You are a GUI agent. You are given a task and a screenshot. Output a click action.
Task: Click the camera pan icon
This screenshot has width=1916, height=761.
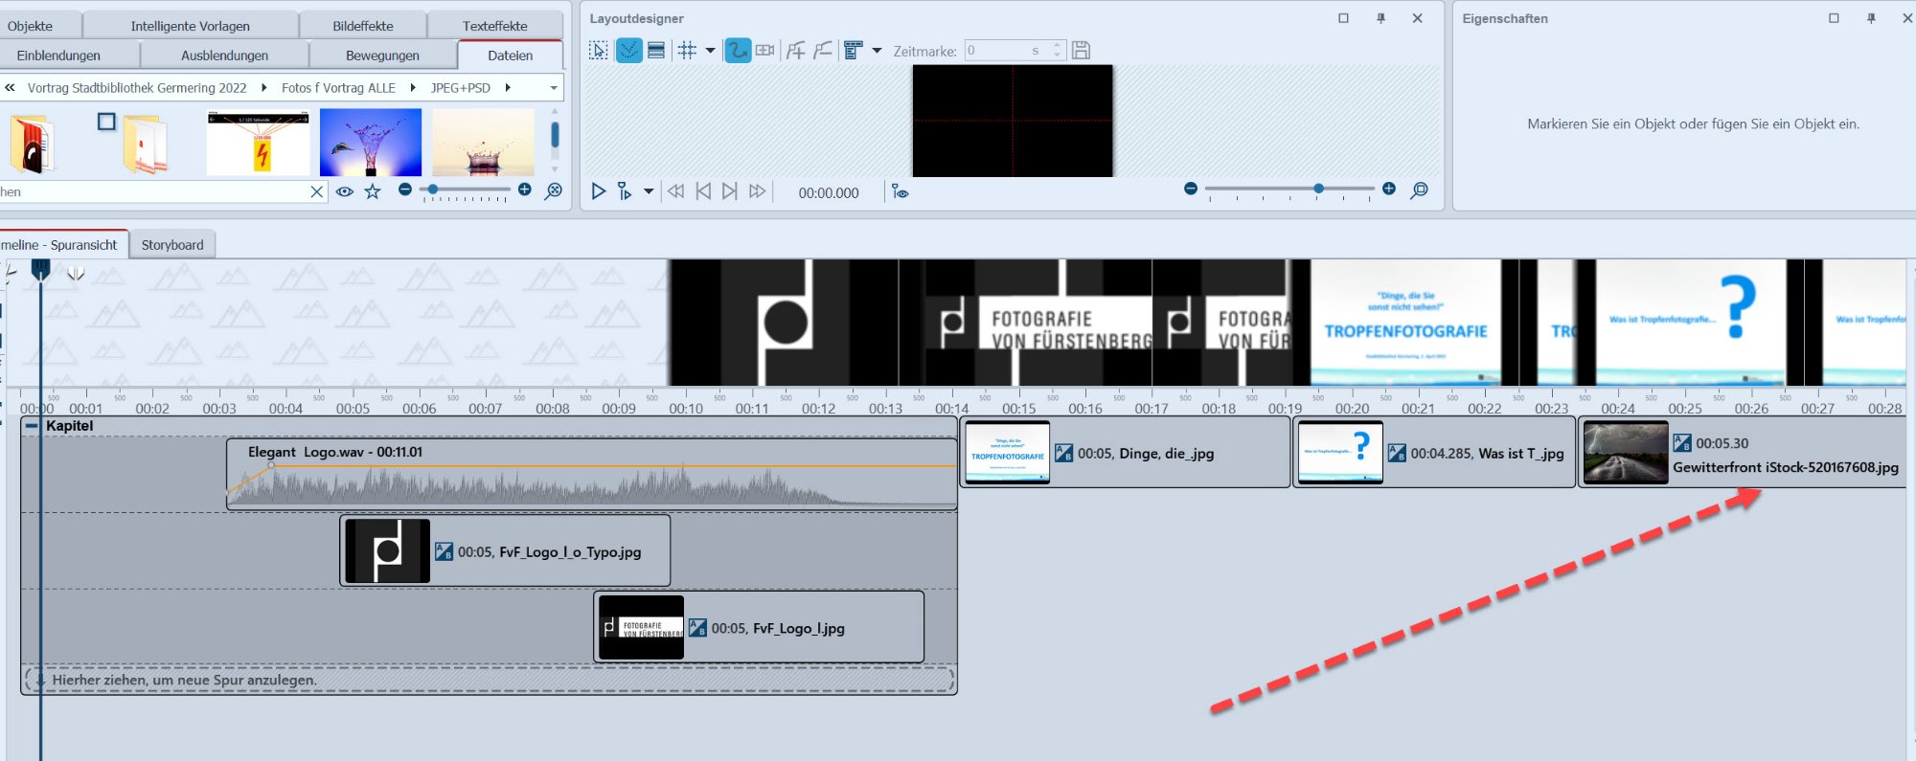[x=764, y=51]
